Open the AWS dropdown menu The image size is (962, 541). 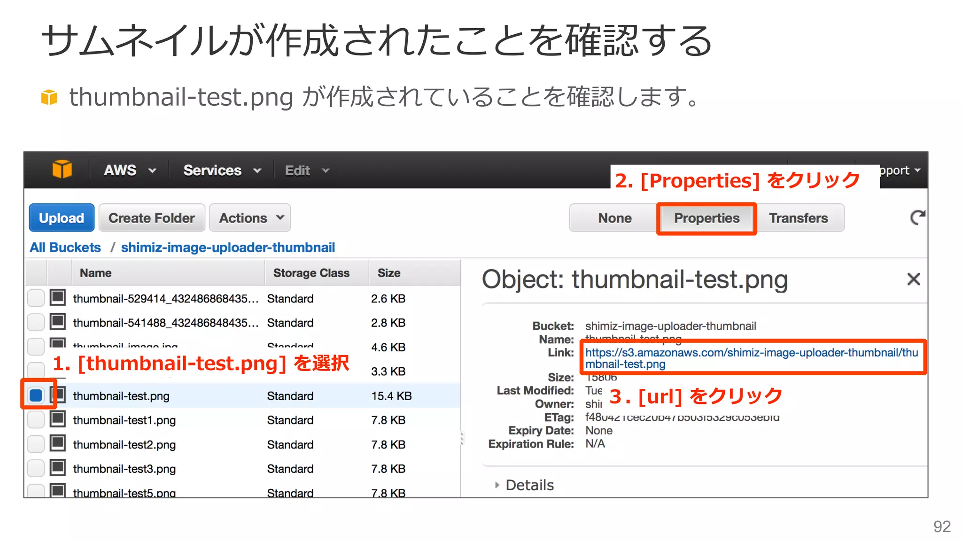130,170
